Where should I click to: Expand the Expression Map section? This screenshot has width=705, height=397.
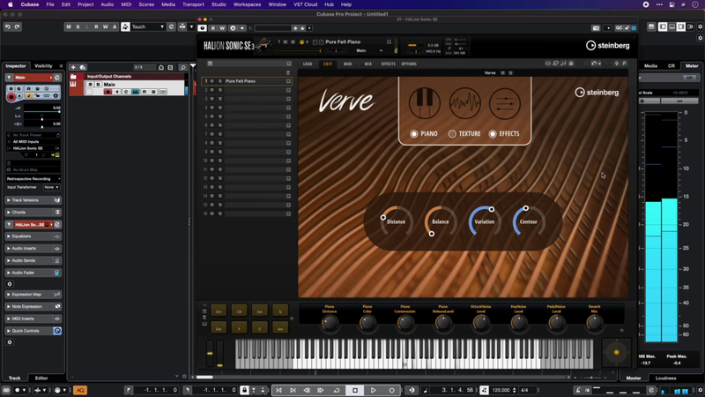point(32,295)
